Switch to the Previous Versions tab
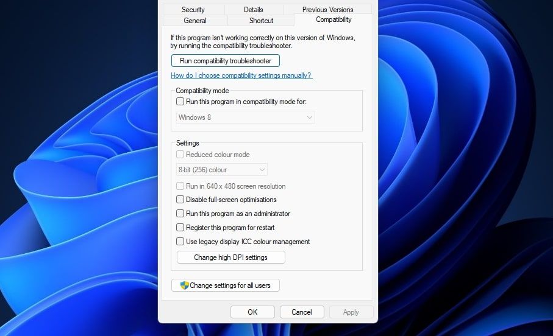The image size is (553, 336). [x=327, y=10]
